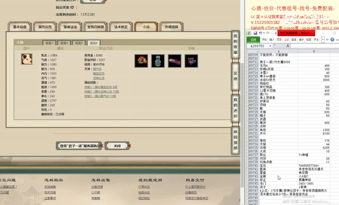Open the 公式 Formulas ribbon tab
Screen dimensions: 339x205
point(286,40)
